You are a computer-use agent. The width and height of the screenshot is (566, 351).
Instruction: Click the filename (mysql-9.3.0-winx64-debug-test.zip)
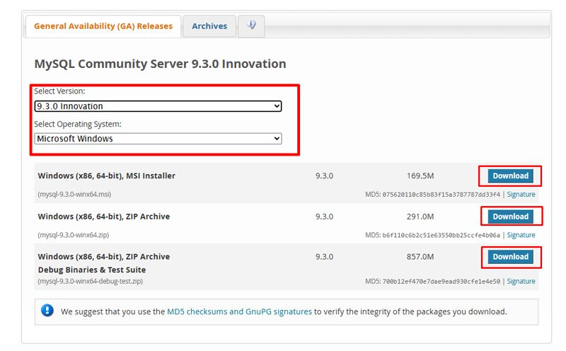tap(91, 282)
